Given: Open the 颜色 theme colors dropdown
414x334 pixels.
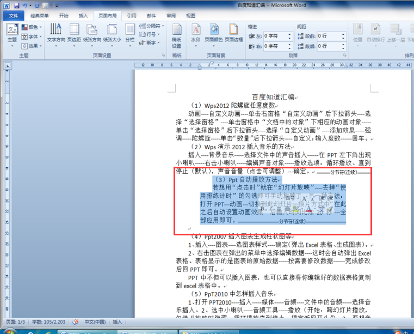Looking at the screenshot, I should click(32, 27).
